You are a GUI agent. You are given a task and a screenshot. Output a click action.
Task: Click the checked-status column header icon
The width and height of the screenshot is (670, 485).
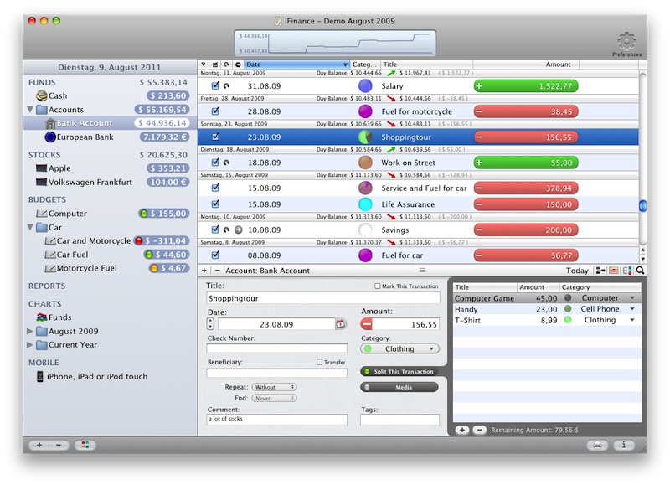tap(215, 64)
